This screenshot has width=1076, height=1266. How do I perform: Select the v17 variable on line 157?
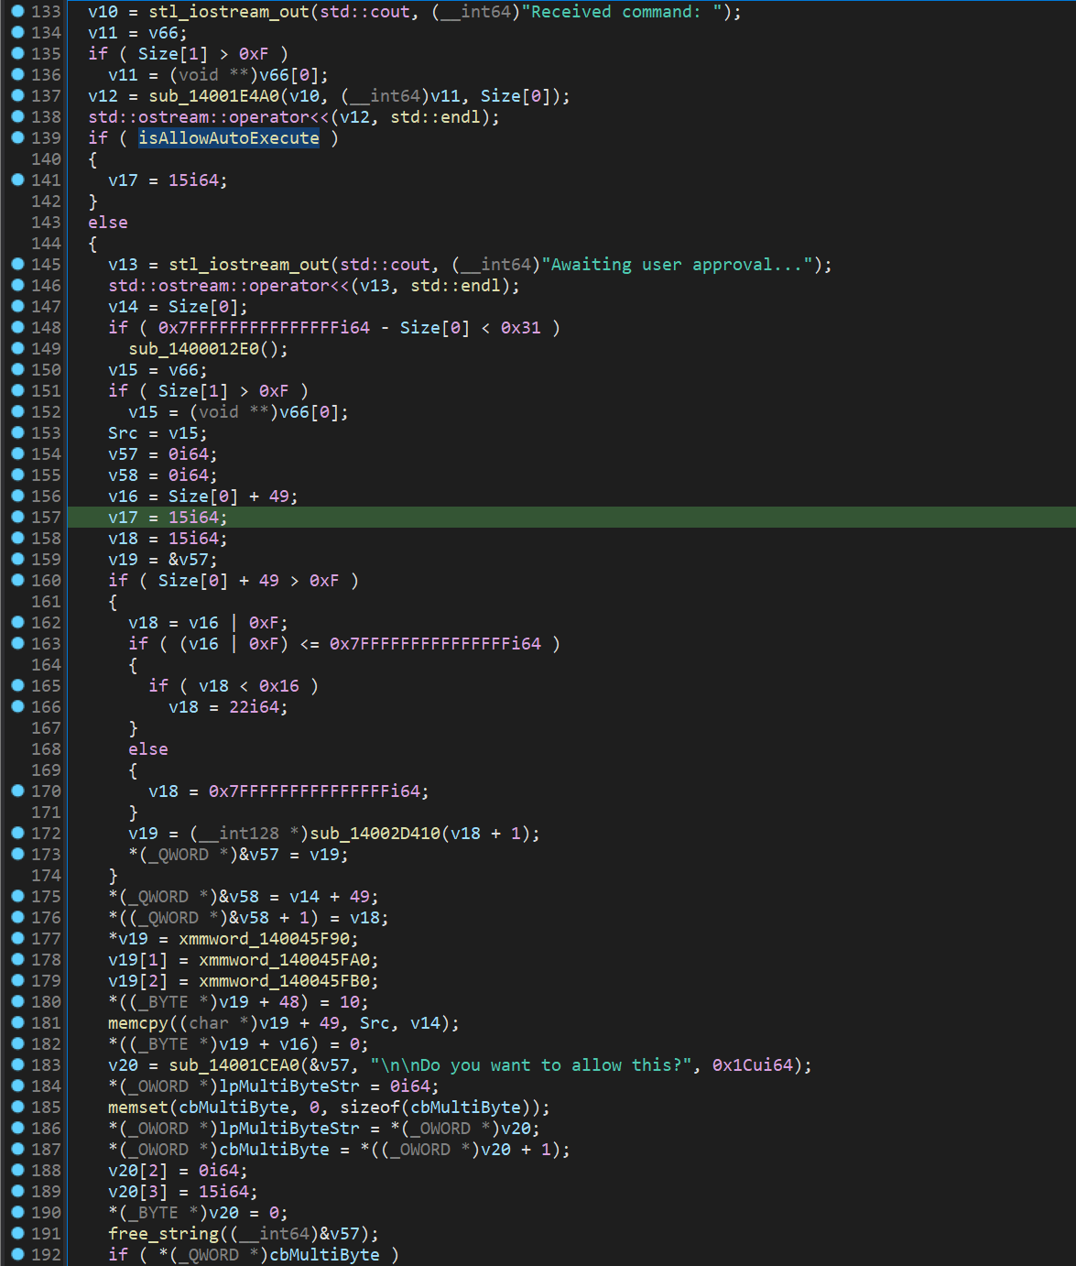click(x=123, y=517)
